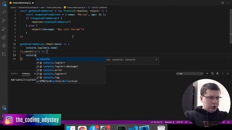Click 'Spaces: 4' indentation in status bar
Image resolution: width=232 pixels, height=130 pixels.
(169, 122)
